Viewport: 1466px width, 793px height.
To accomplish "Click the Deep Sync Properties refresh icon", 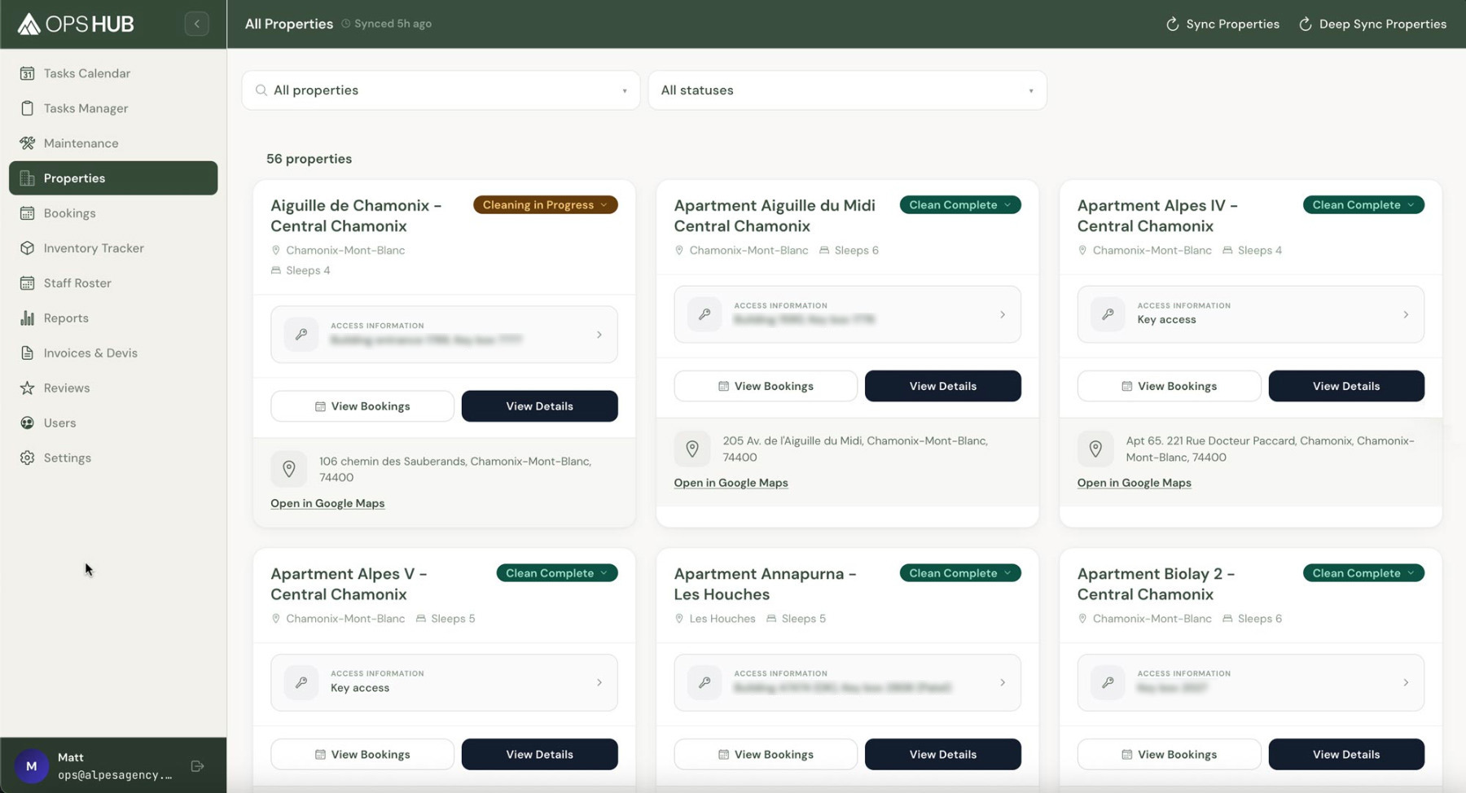I will click(x=1306, y=24).
